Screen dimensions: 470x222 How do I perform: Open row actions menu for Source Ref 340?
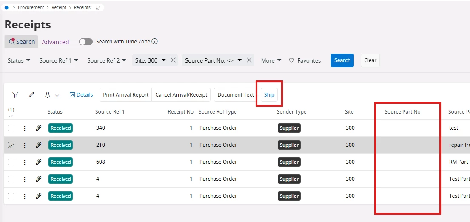pos(25,128)
